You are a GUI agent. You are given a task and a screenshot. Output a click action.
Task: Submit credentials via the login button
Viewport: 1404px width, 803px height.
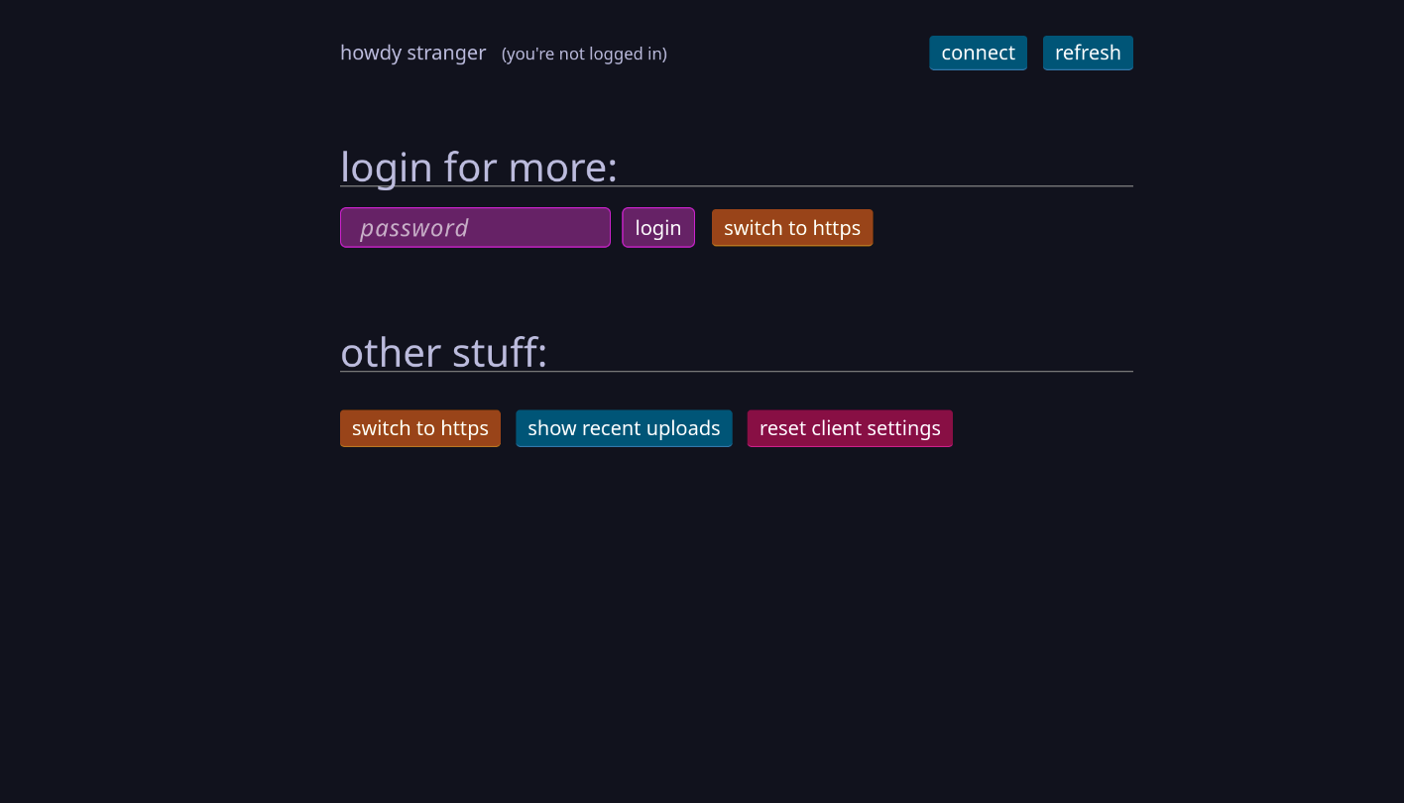(x=658, y=227)
